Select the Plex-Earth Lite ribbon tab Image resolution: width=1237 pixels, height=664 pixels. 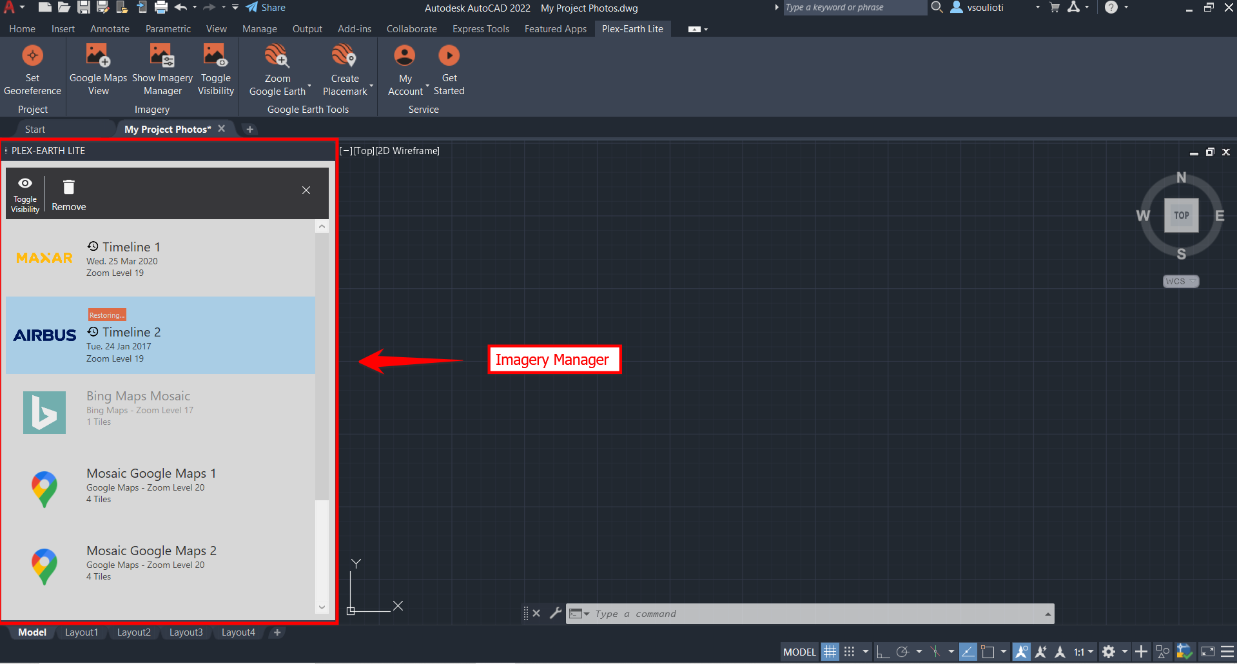tap(632, 29)
